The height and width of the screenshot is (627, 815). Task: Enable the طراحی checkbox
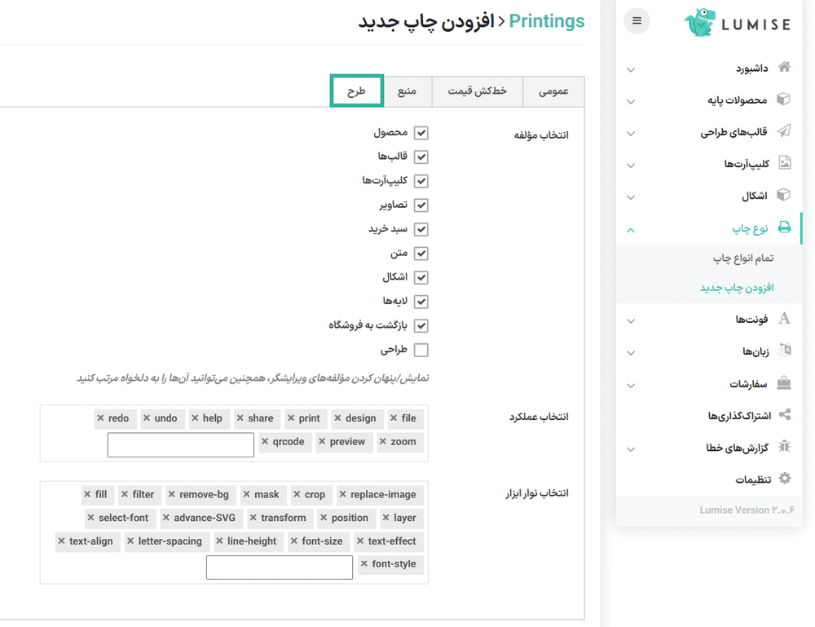(421, 350)
